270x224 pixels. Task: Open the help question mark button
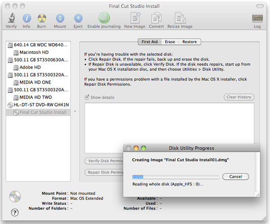[15, 212]
